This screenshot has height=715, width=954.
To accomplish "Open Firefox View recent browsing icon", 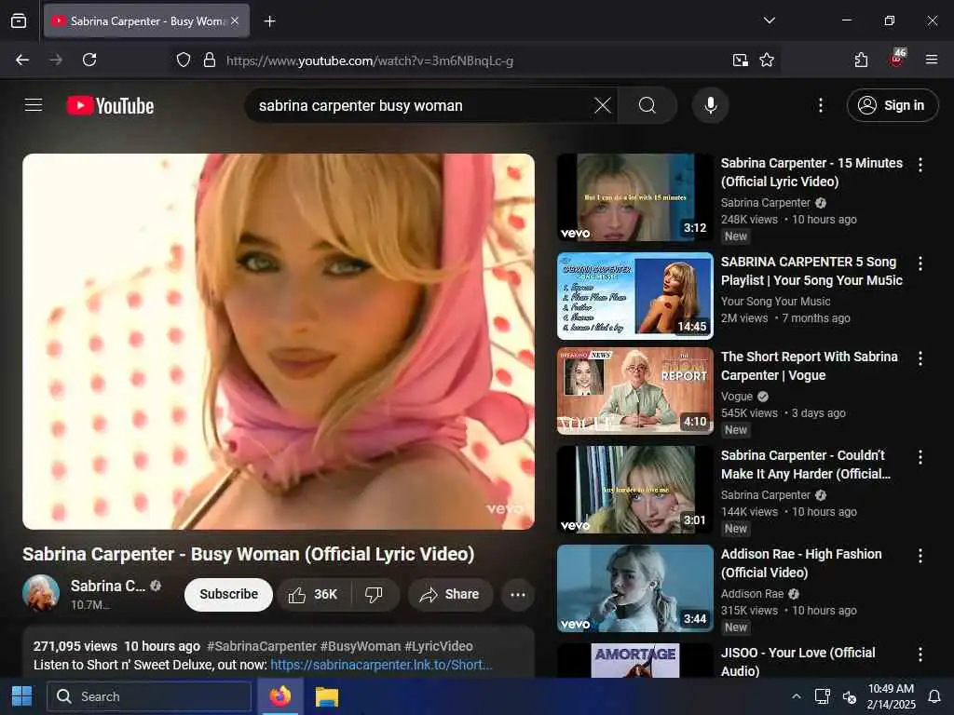I will tap(19, 20).
